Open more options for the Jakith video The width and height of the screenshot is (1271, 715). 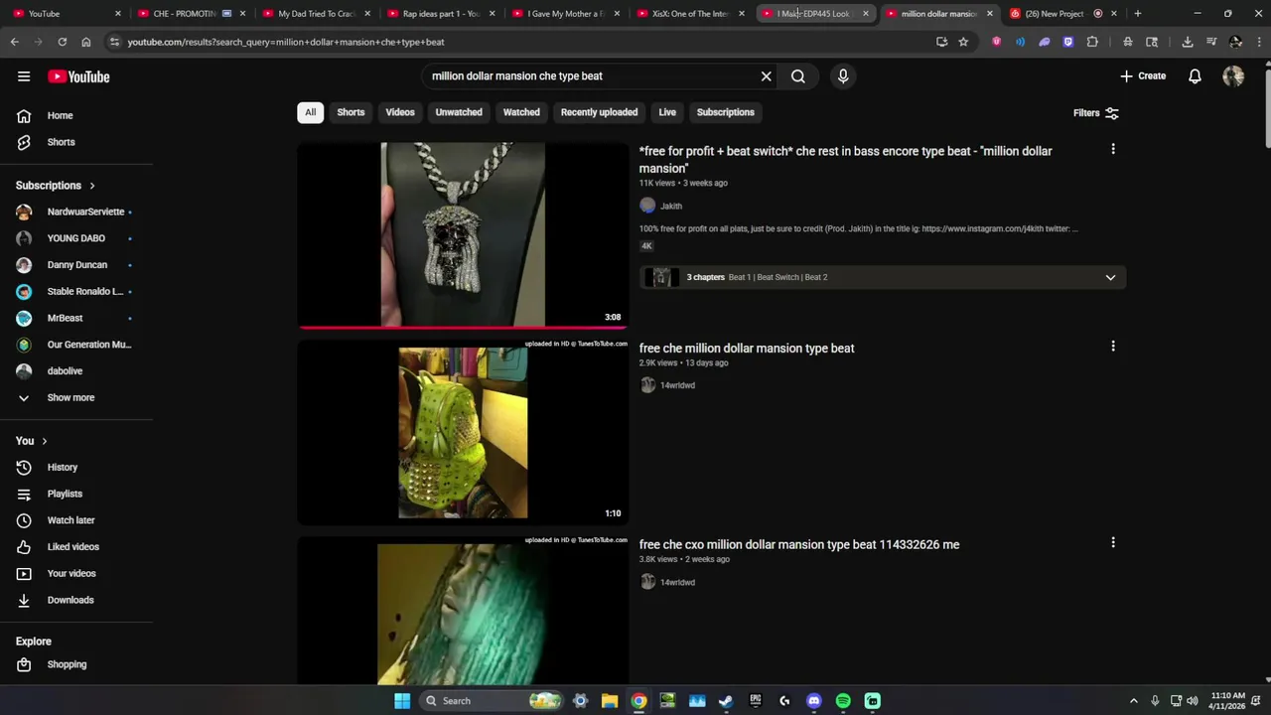(x=1113, y=149)
